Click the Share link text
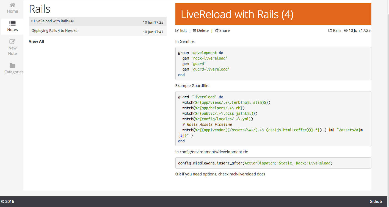389x207 pixels. 224,30
